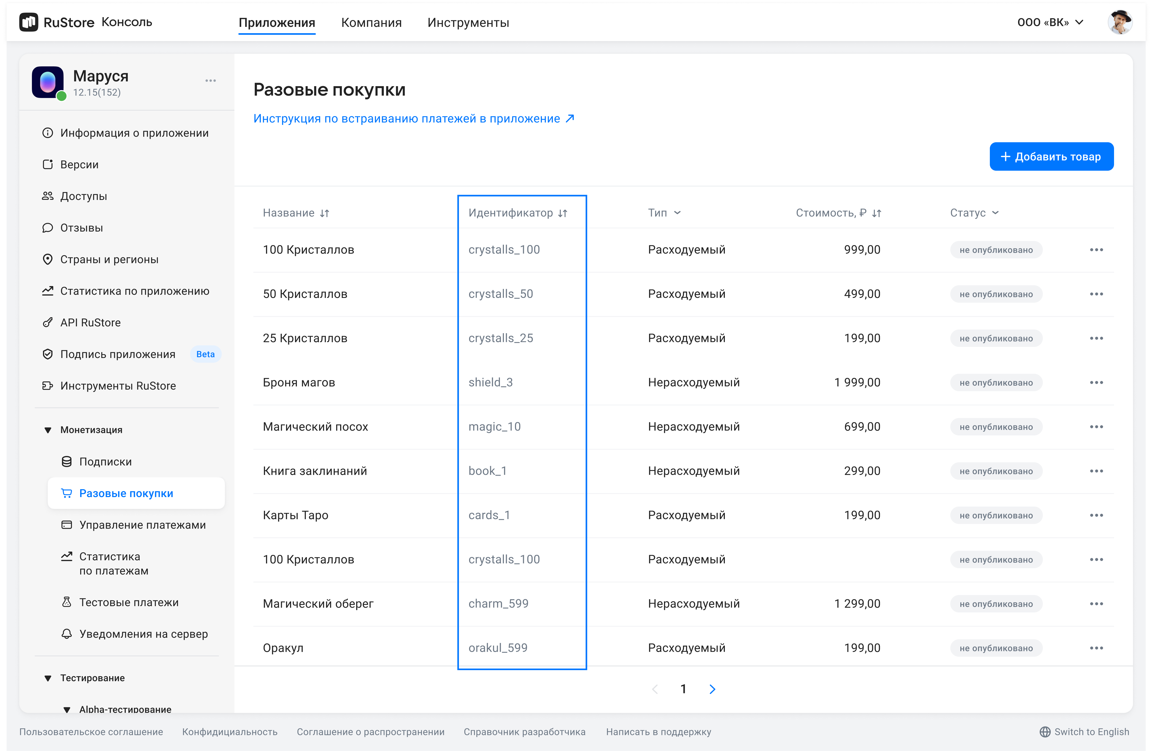Switch to the Компания tab
1152x751 pixels.
371,23
